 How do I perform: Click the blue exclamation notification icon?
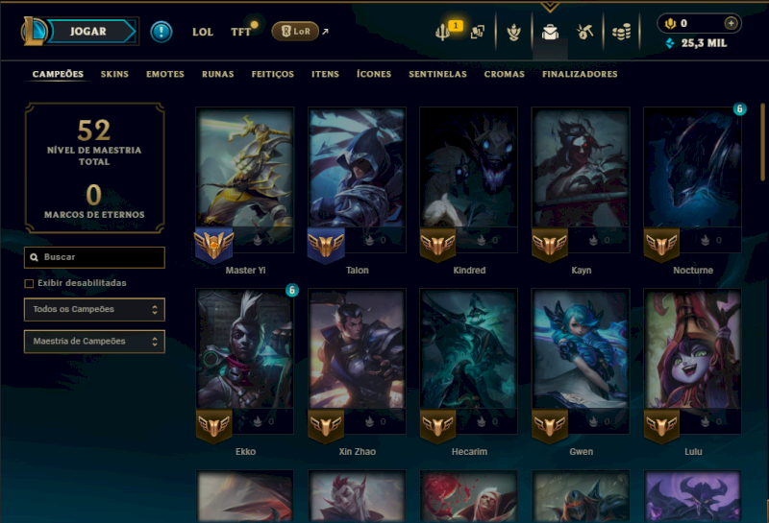click(x=161, y=32)
